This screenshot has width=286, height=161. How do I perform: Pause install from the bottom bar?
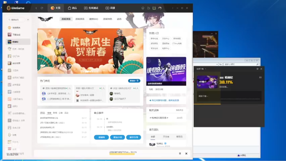point(180,153)
